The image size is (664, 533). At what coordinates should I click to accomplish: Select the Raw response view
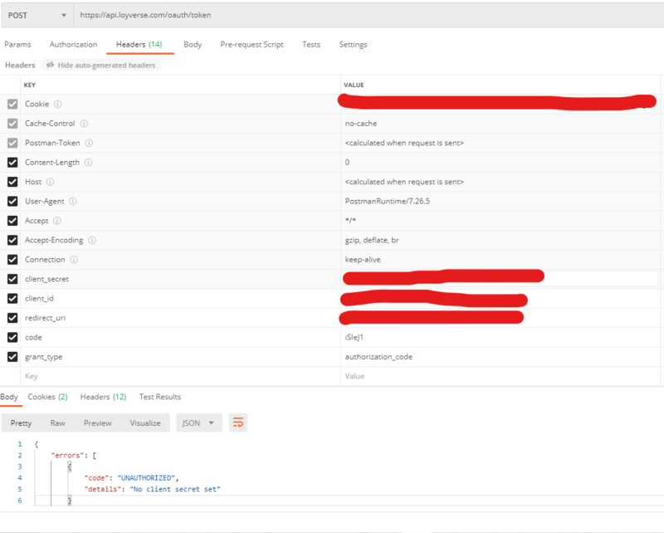(57, 423)
